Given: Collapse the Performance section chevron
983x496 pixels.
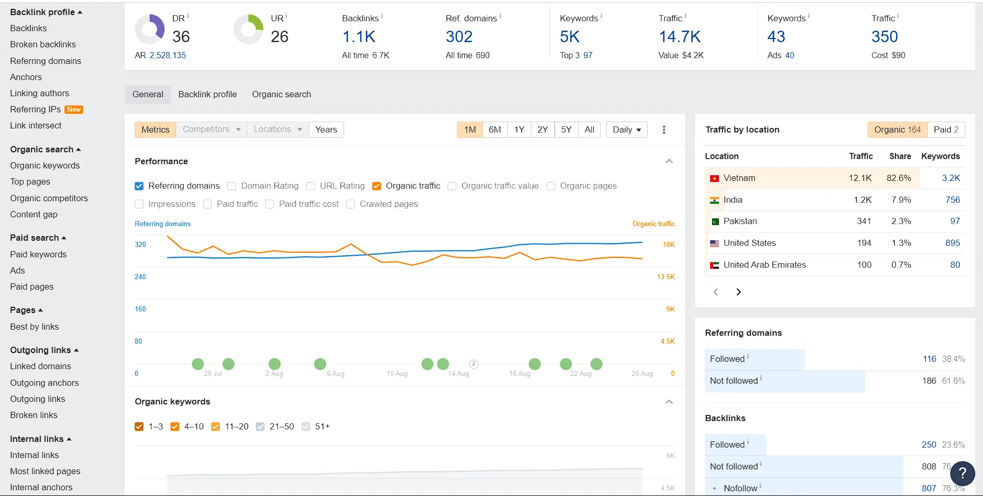Looking at the screenshot, I should point(669,161).
